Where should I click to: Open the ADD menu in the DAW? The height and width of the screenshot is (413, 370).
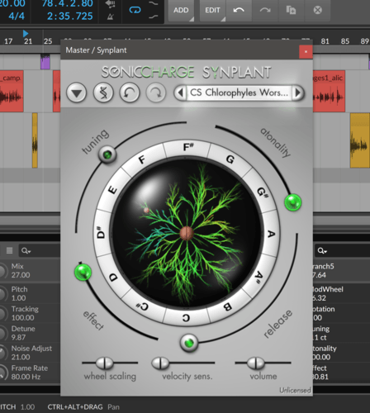[181, 10]
